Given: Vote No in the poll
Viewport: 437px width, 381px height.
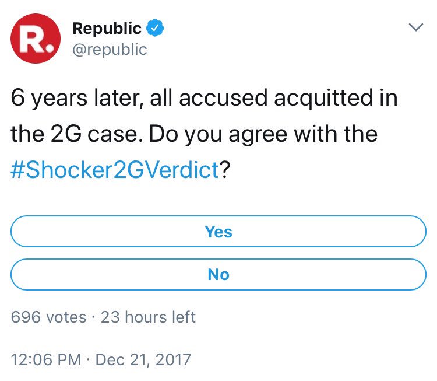Looking at the screenshot, I should point(218,274).
